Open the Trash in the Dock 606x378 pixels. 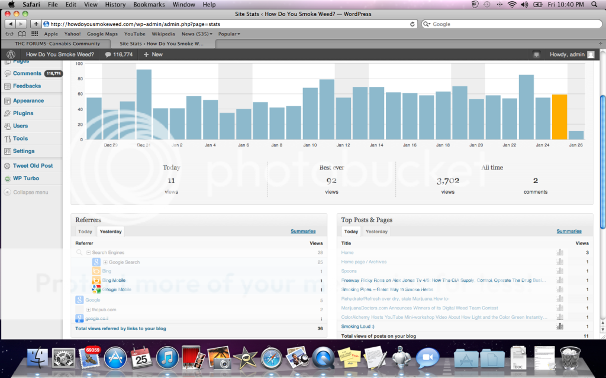(x=570, y=357)
